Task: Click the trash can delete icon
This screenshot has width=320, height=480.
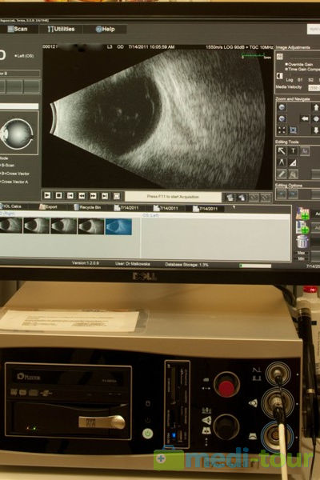Action: tap(302, 242)
